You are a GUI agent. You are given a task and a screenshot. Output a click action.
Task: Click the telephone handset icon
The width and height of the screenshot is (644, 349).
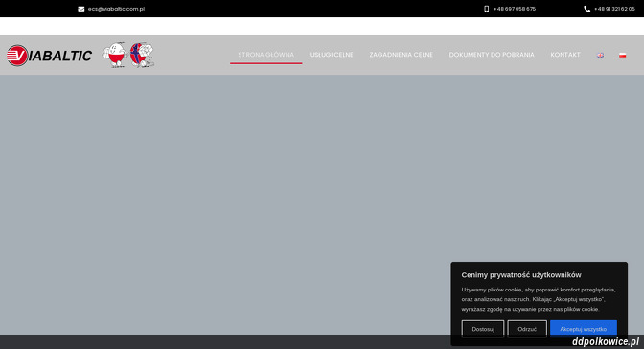tap(586, 9)
